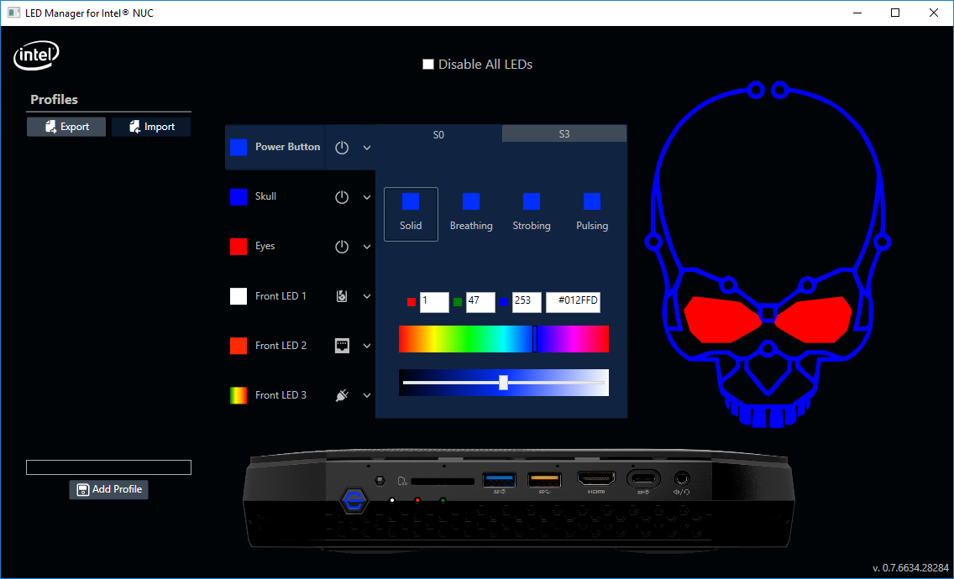Click the hex color field #012FFD
The height and width of the screenshot is (579, 954).
[573, 301]
